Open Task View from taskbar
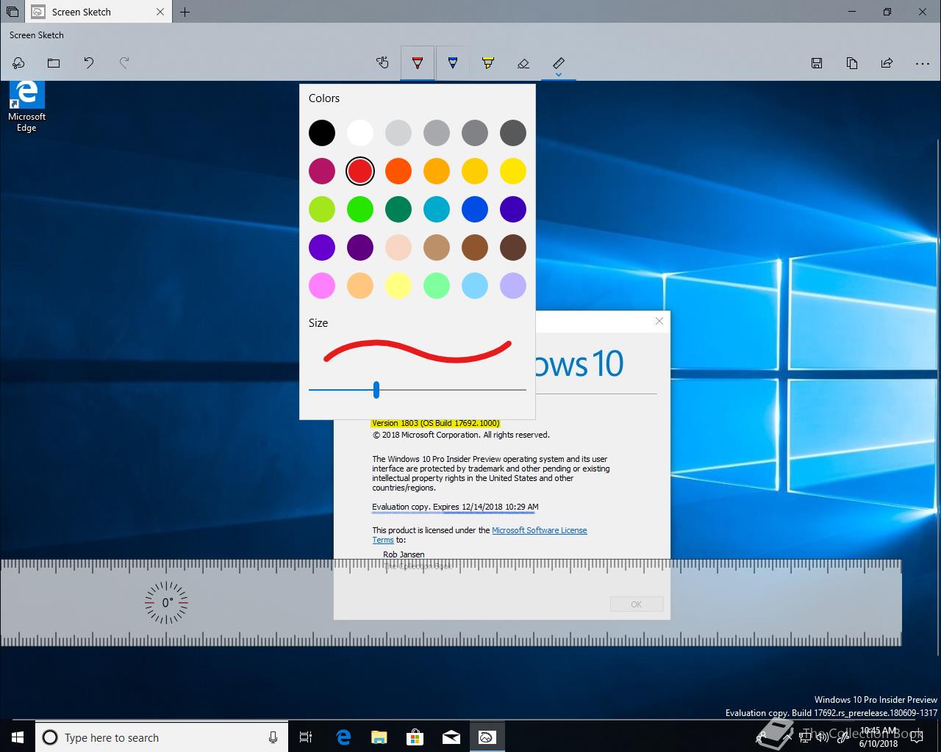This screenshot has width=941, height=752. pos(306,737)
